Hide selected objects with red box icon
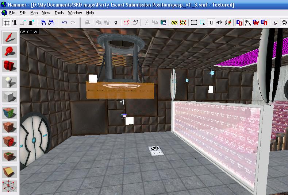The height and width of the screenshot is (195, 288). point(127,23)
